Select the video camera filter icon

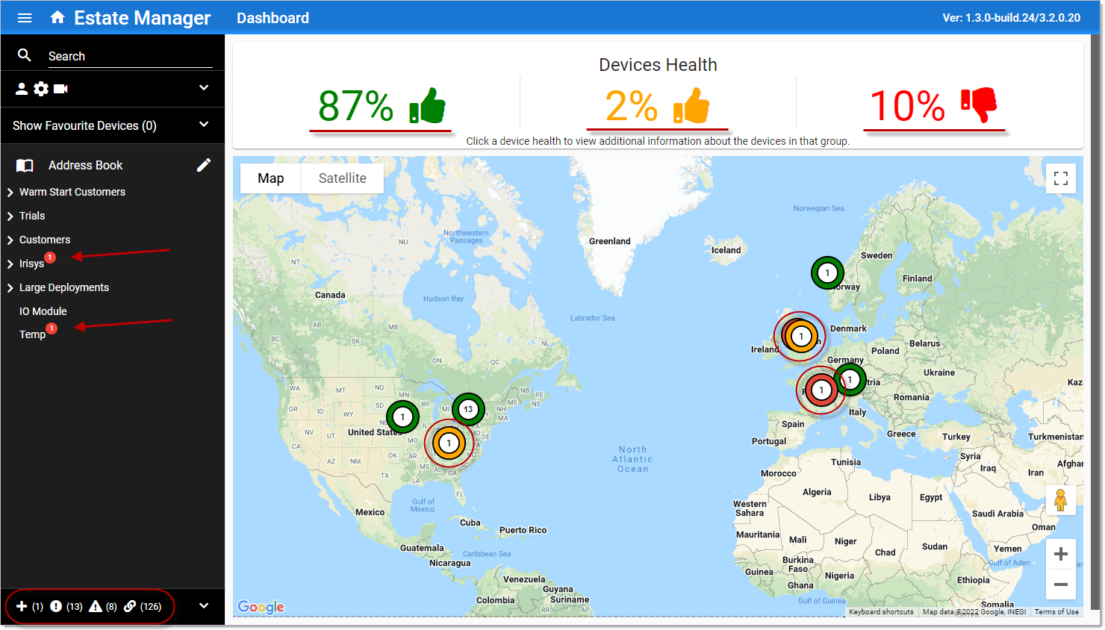(x=60, y=89)
